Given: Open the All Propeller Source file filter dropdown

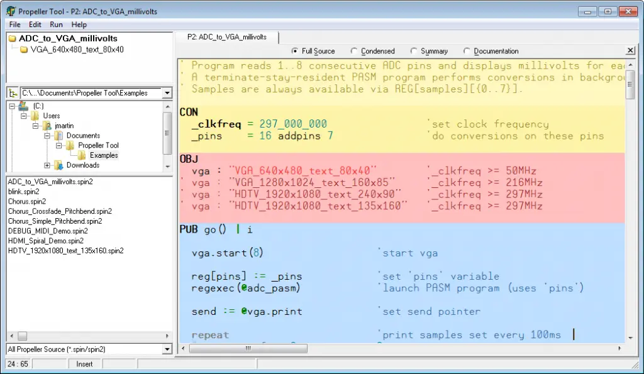Looking at the screenshot, I should (x=167, y=349).
